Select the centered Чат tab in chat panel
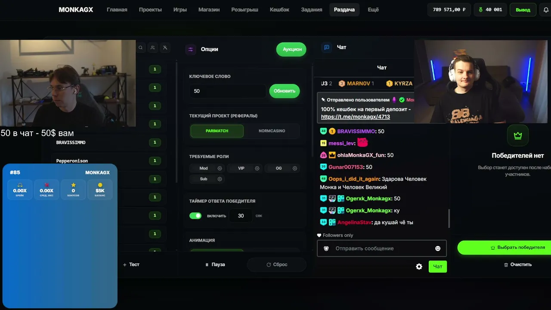This screenshot has width=551, height=310. [x=382, y=68]
